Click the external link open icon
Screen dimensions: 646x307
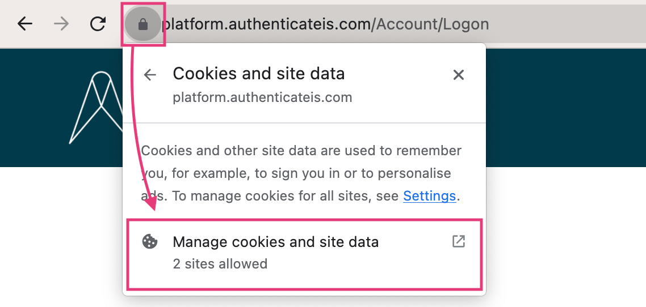458,242
